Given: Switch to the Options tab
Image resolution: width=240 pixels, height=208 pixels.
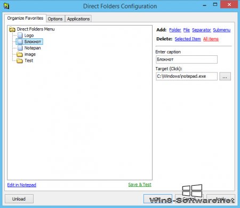Looking at the screenshot, I should point(55,19).
